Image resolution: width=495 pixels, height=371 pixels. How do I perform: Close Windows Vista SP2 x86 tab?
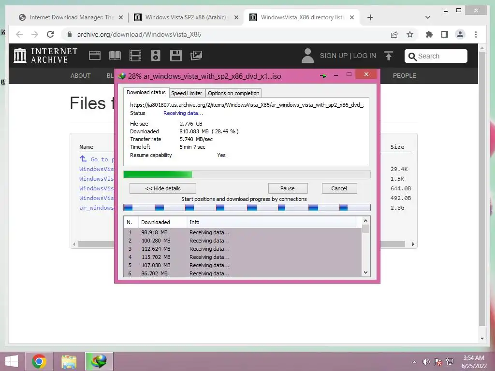[236, 17]
